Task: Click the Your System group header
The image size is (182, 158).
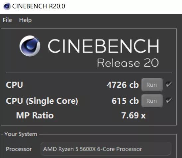Action: click(x=21, y=134)
